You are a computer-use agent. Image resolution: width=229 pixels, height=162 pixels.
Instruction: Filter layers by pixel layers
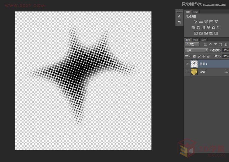205,44
